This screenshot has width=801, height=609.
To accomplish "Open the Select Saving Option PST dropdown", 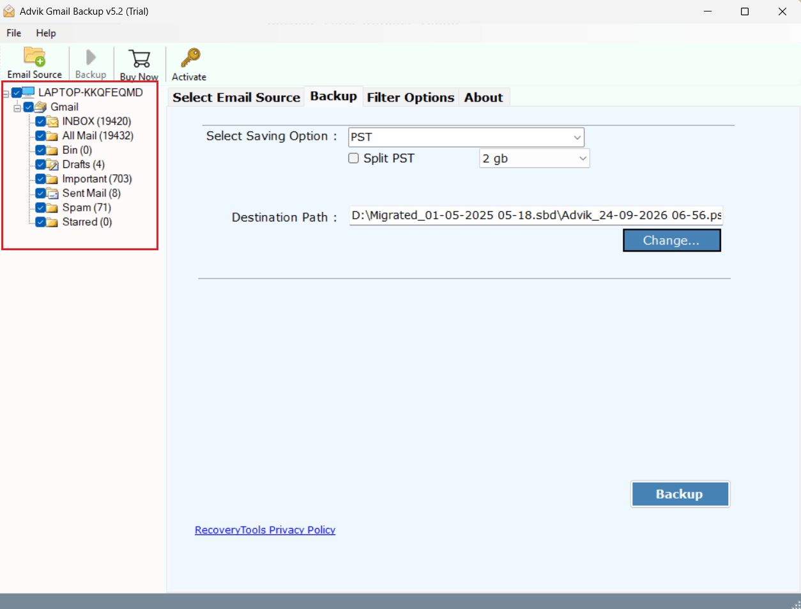I will coord(466,137).
